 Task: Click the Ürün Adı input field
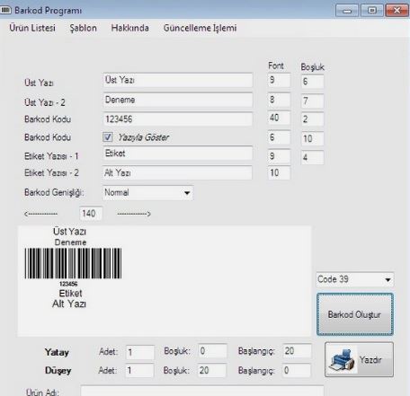tap(202, 391)
